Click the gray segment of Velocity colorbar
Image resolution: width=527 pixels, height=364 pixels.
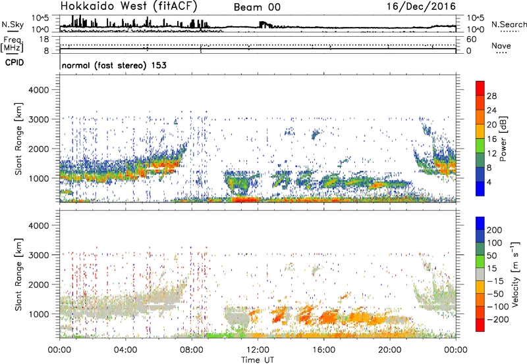coord(480,274)
